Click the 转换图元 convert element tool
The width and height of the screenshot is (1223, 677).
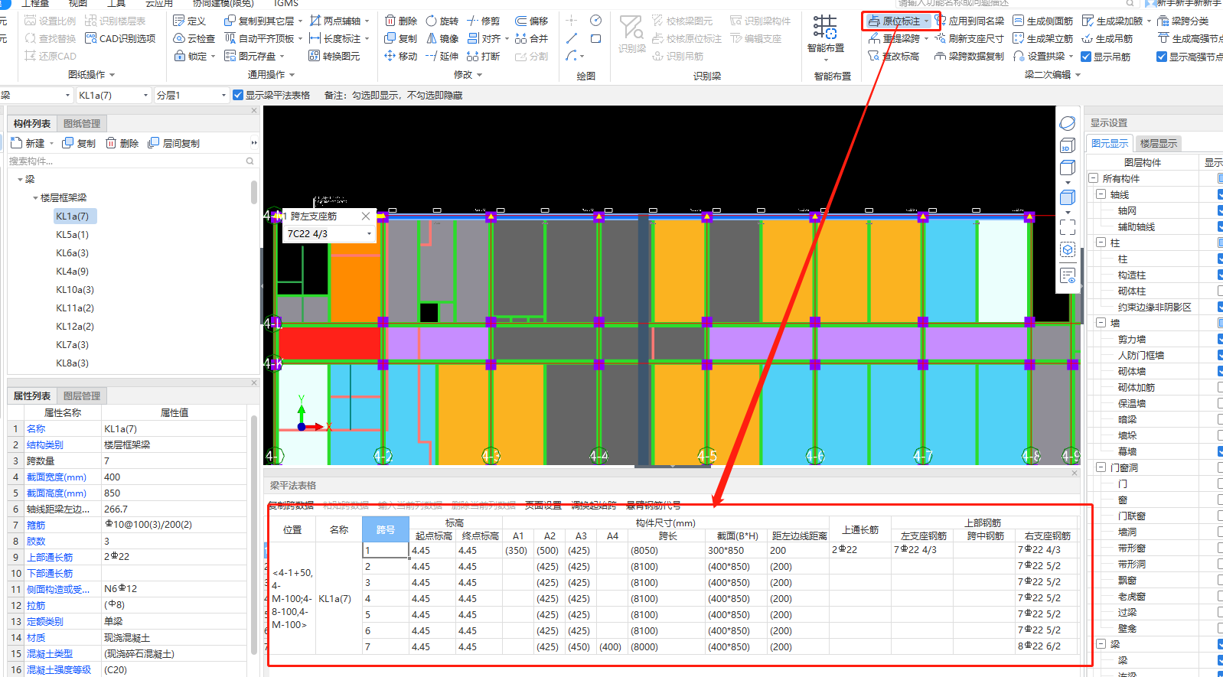click(334, 56)
